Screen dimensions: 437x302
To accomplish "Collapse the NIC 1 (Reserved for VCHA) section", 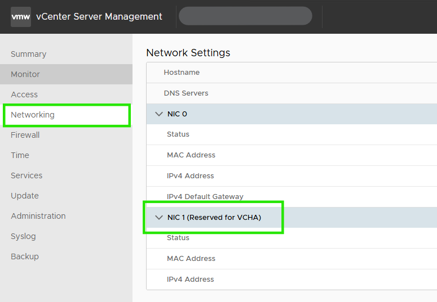I will click(x=158, y=218).
